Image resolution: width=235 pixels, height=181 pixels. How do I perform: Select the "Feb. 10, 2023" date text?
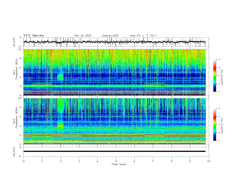point(83,35)
